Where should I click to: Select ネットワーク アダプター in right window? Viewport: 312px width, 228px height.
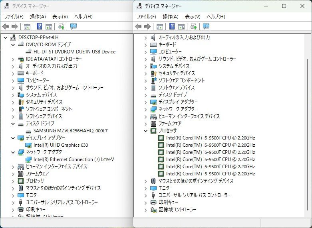click(178, 109)
